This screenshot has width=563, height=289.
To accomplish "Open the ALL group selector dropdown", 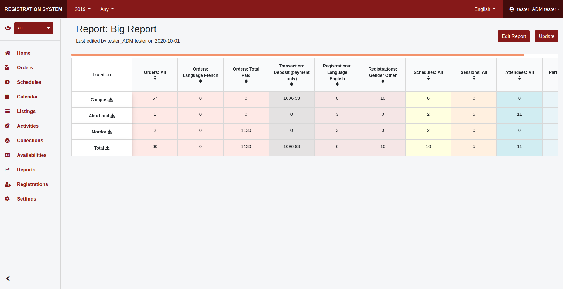I will (x=33, y=28).
